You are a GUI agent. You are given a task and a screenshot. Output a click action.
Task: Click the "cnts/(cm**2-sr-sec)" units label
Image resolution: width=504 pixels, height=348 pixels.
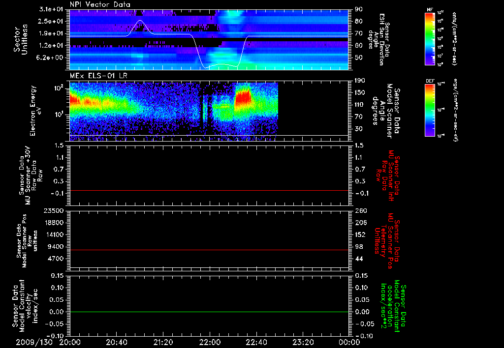tap(454, 38)
